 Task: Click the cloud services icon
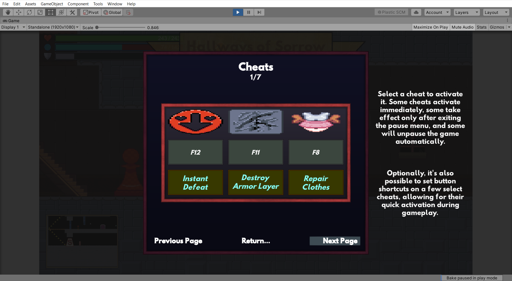(x=416, y=12)
